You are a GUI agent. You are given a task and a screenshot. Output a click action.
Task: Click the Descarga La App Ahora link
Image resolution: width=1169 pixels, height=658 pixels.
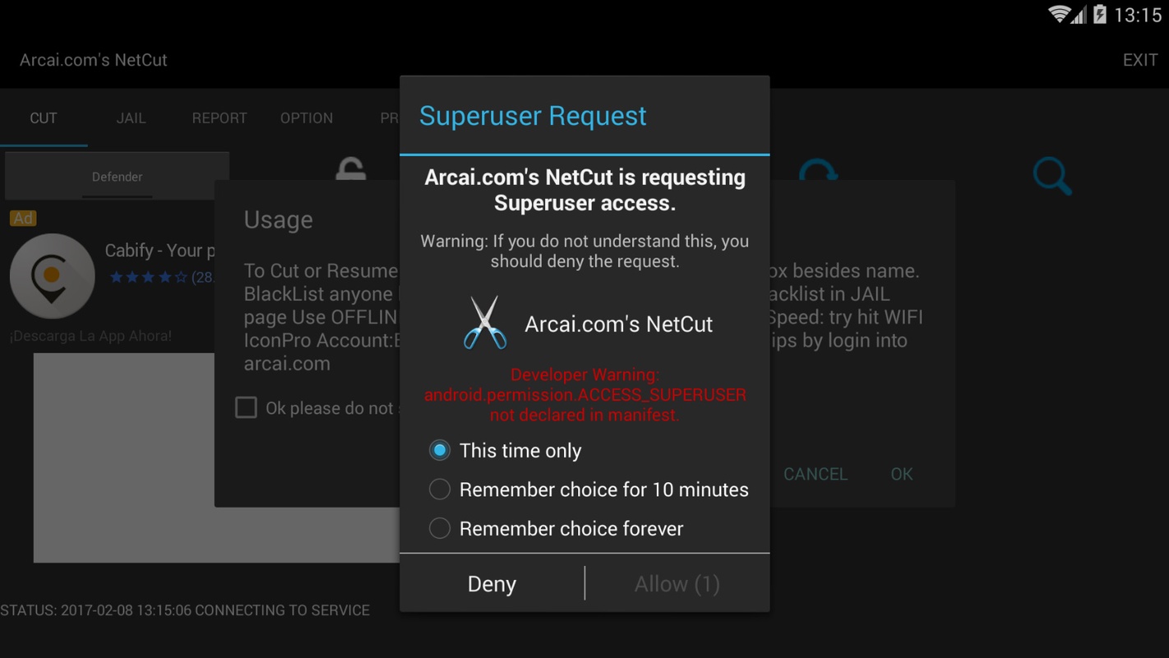tap(92, 336)
